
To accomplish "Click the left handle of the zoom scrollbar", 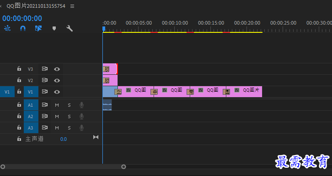I will point(3,167).
